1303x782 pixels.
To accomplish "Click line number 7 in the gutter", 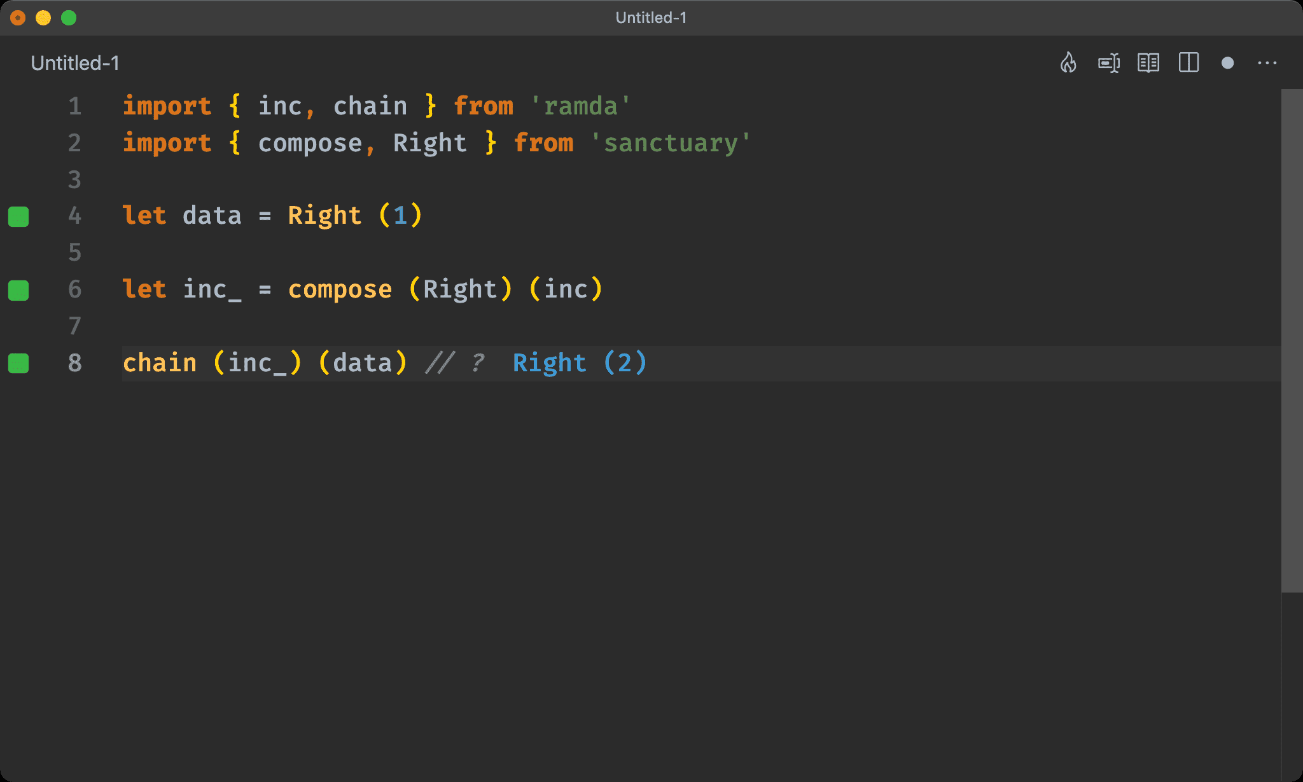I will tap(75, 327).
